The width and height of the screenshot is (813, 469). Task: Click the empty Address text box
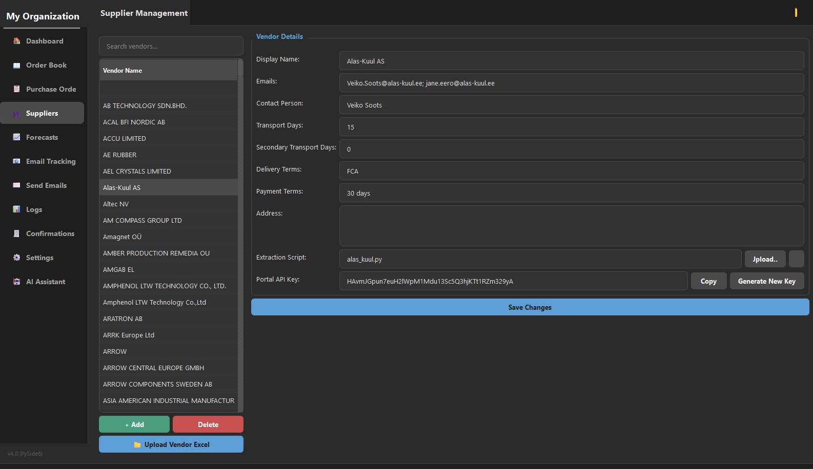572,226
